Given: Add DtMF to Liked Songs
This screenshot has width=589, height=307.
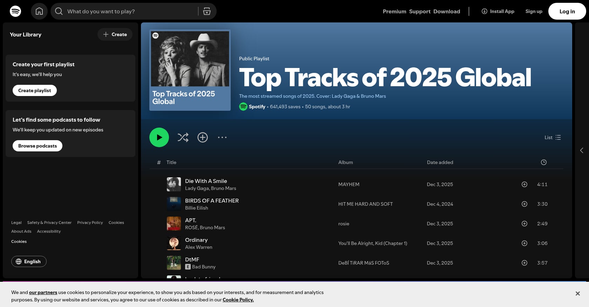Looking at the screenshot, I should [x=524, y=263].
